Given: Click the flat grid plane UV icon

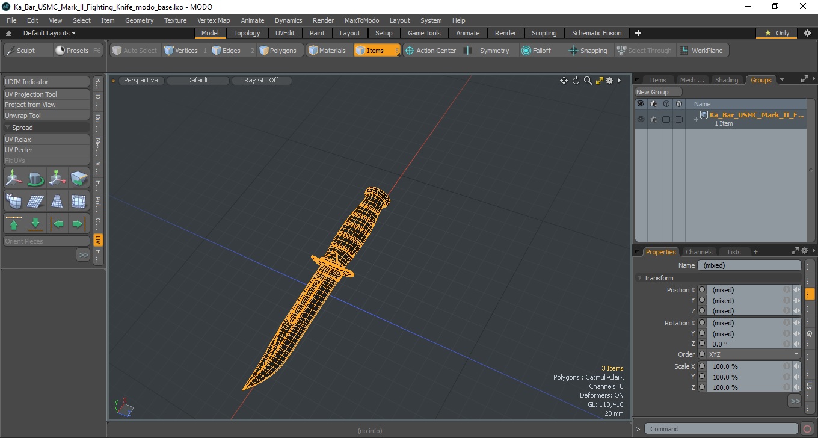Looking at the screenshot, I should pos(35,201).
